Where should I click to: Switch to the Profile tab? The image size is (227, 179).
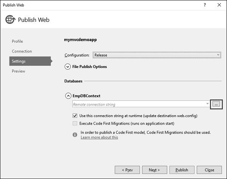point(17,41)
